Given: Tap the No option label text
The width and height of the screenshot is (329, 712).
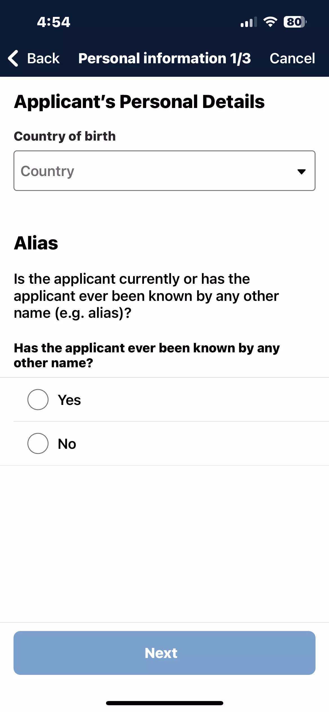Looking at the screenshot, I should tap(67, 444).
